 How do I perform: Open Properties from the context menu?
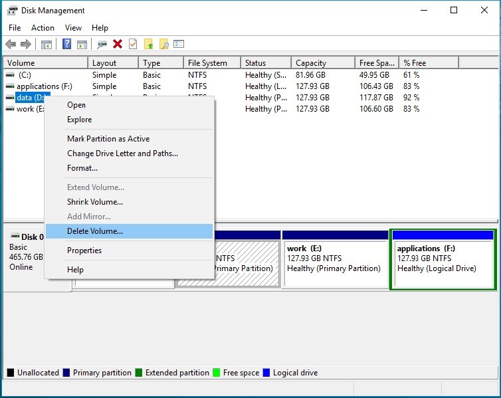pos(129,250)
